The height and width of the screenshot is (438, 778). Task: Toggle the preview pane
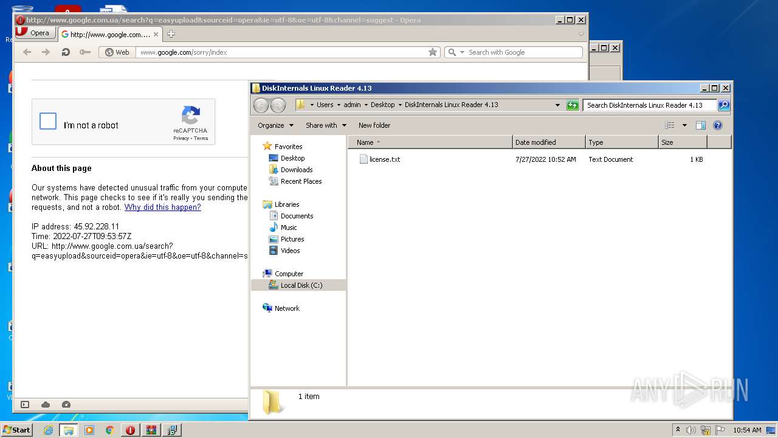[x=700, y=125]
